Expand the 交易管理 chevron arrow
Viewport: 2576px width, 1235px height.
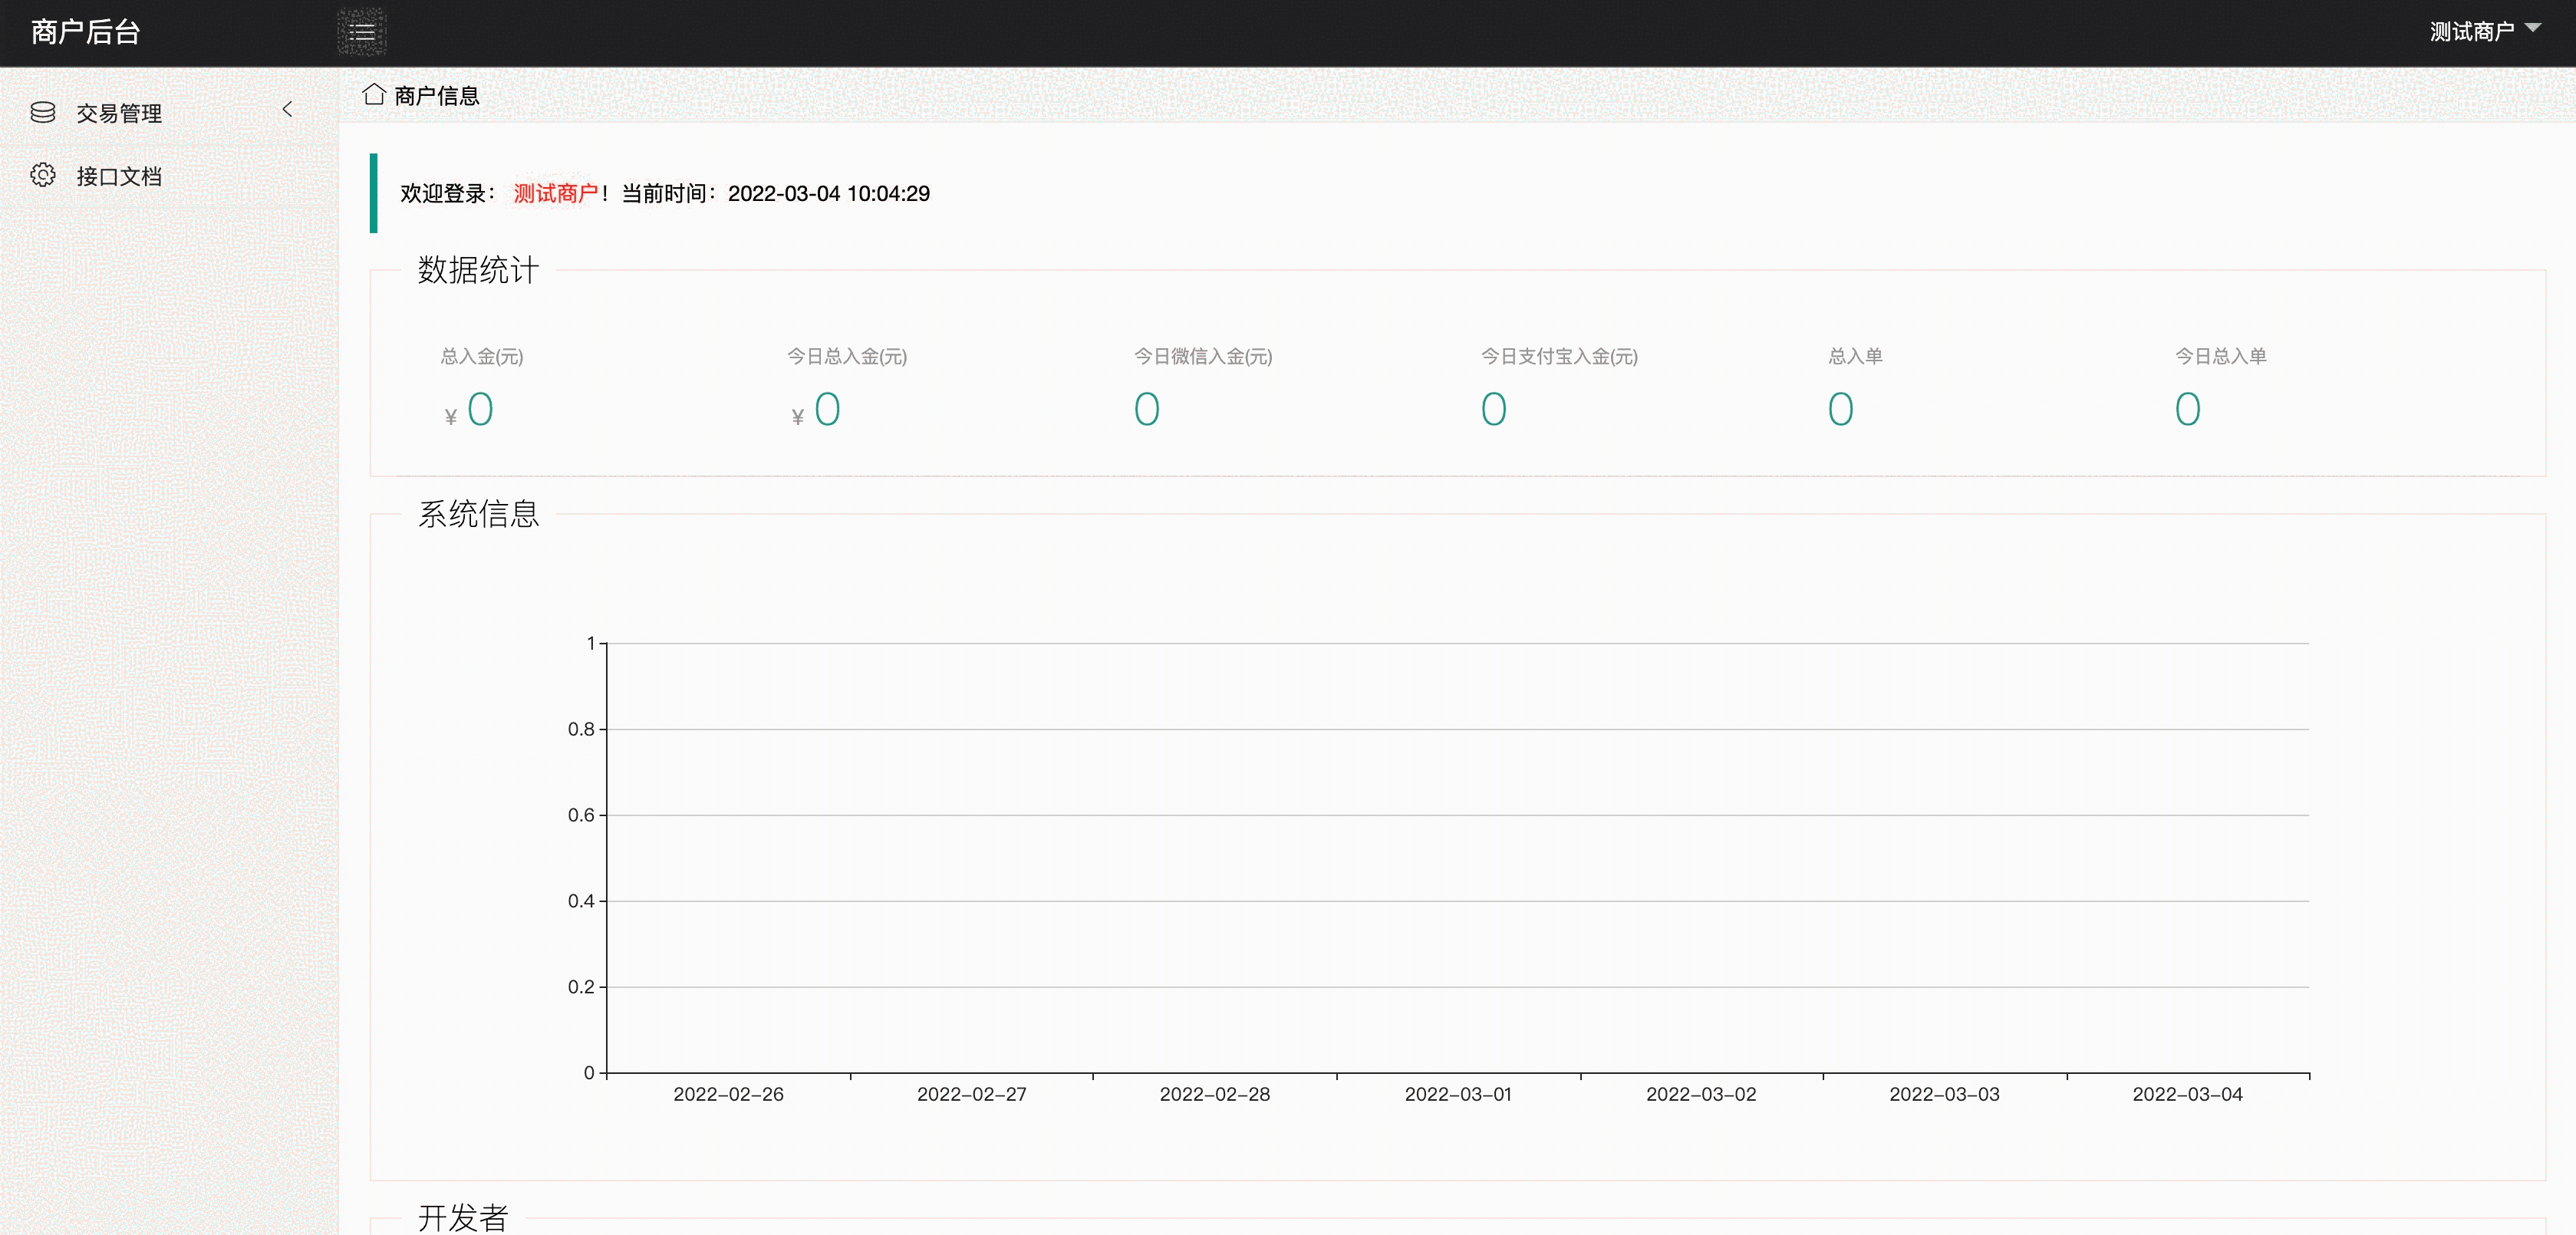pyautogui.click(x=288, y=109)
